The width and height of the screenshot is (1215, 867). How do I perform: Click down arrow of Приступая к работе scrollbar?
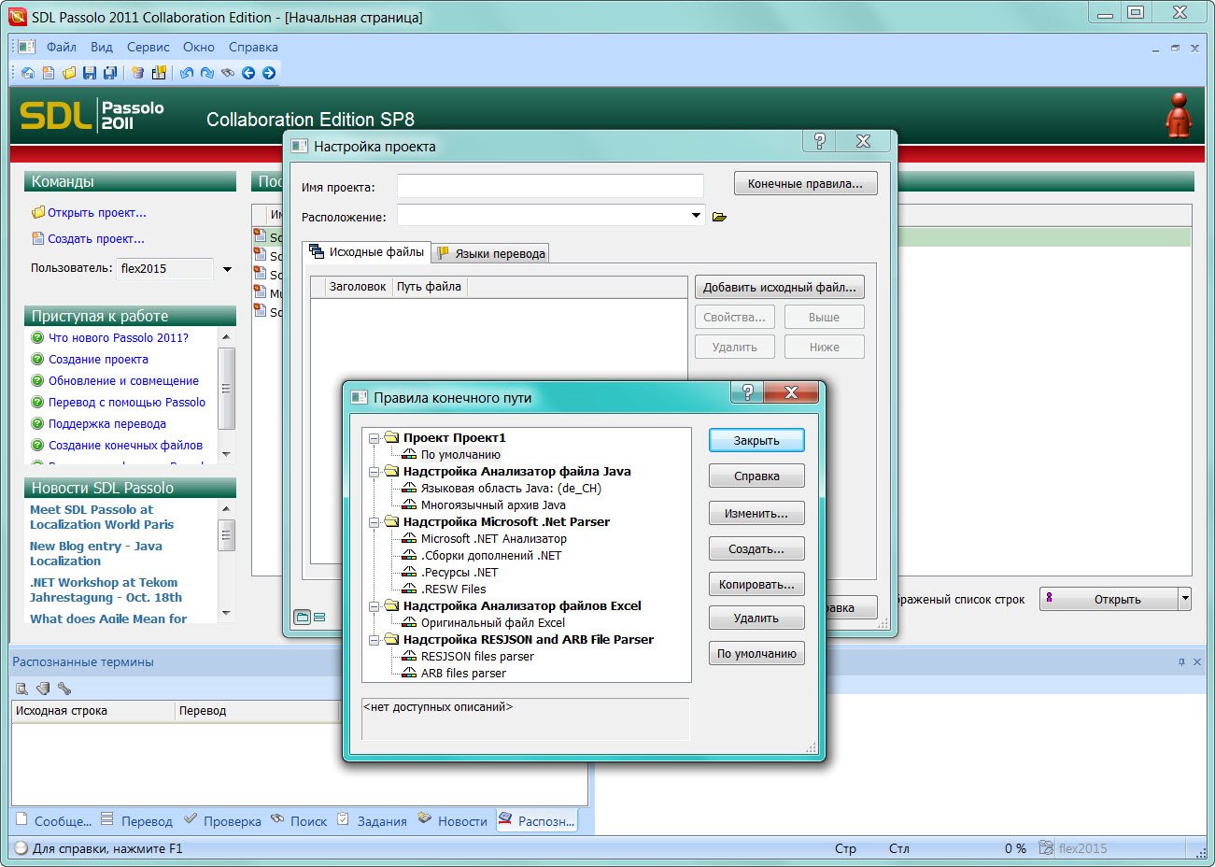click(226, 454)
